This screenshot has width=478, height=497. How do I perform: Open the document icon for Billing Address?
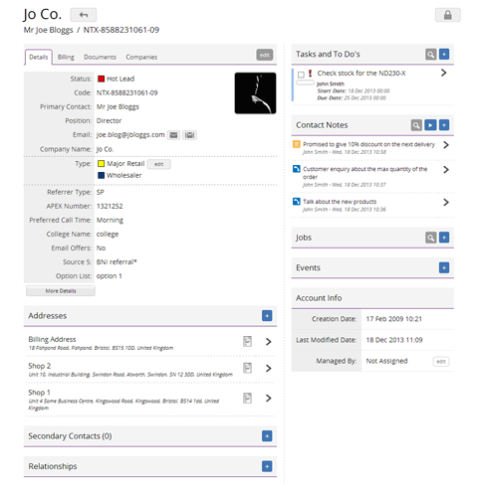point(247,341)
